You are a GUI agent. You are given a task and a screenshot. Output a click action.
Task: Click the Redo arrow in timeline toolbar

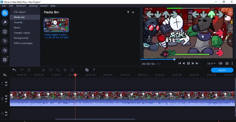[22, 70]
